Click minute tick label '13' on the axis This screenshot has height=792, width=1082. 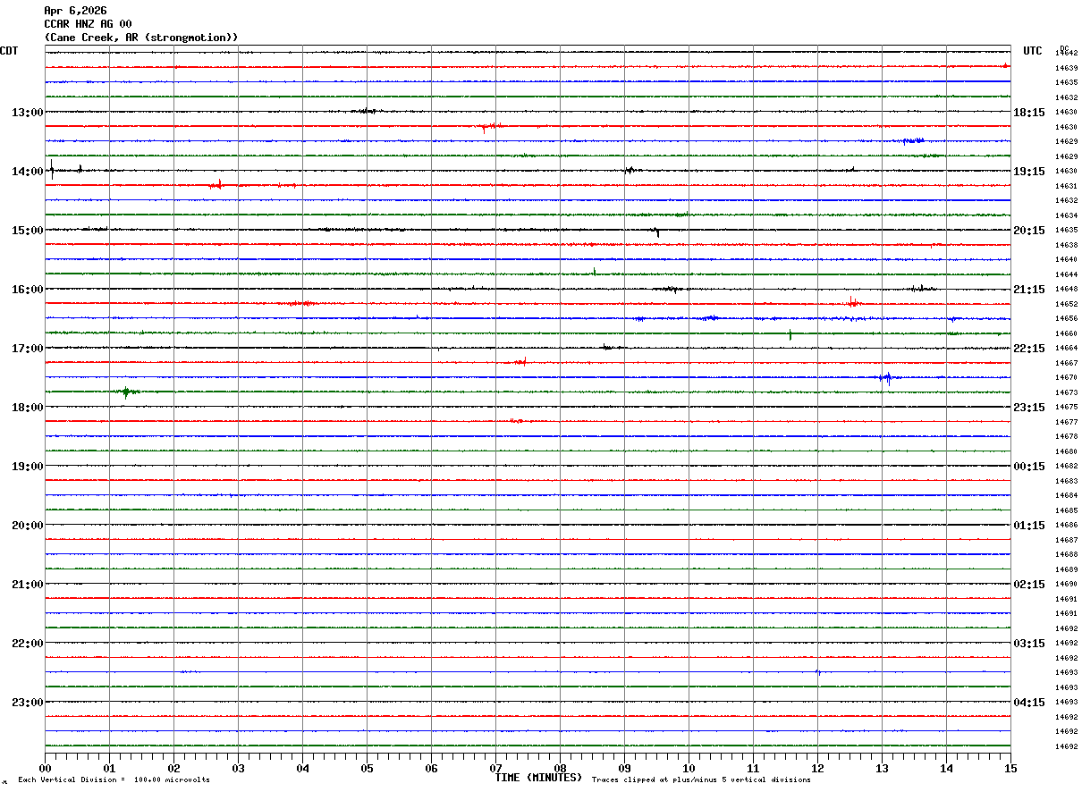tap(882, 768)
